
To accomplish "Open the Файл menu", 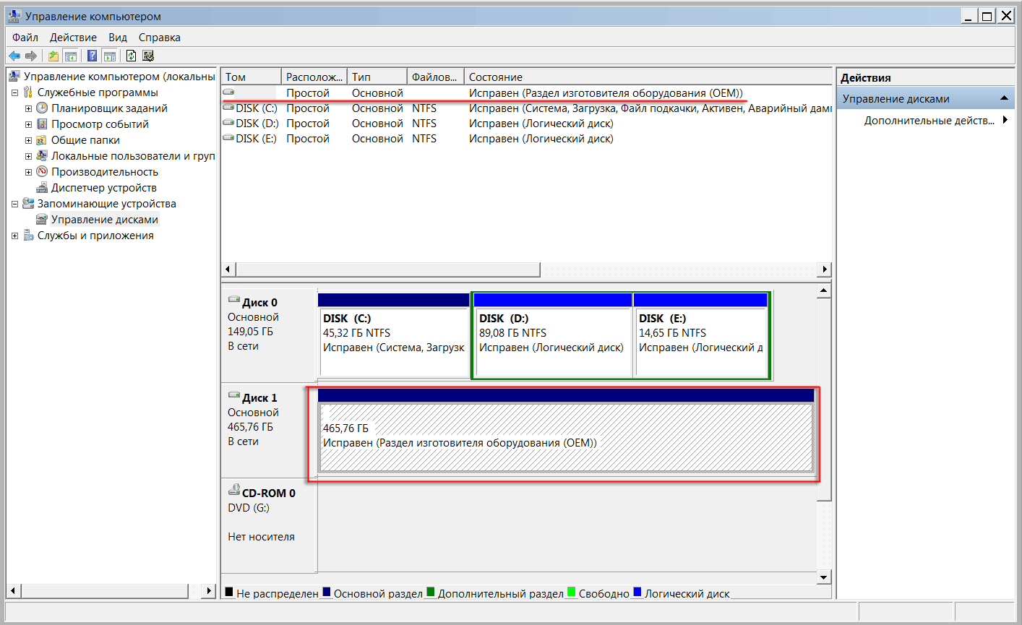I will (25, 37).
